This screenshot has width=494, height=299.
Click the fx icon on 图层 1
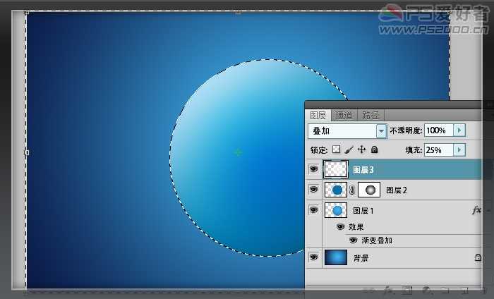click(476, 210)
